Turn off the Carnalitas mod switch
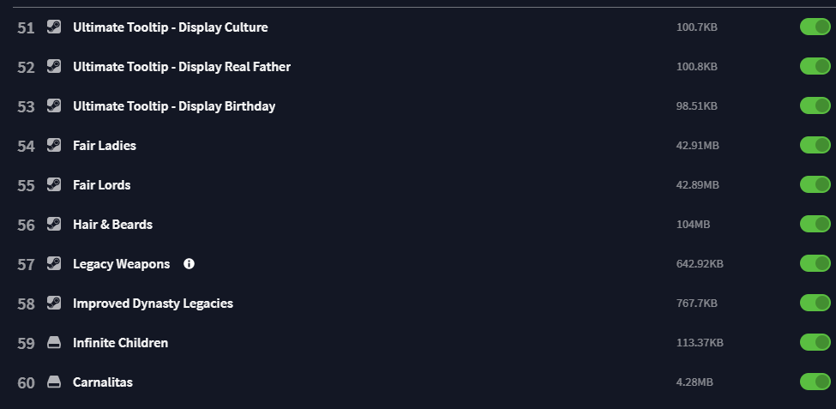The width and height of the screenshot is (836, 409). 815,382
